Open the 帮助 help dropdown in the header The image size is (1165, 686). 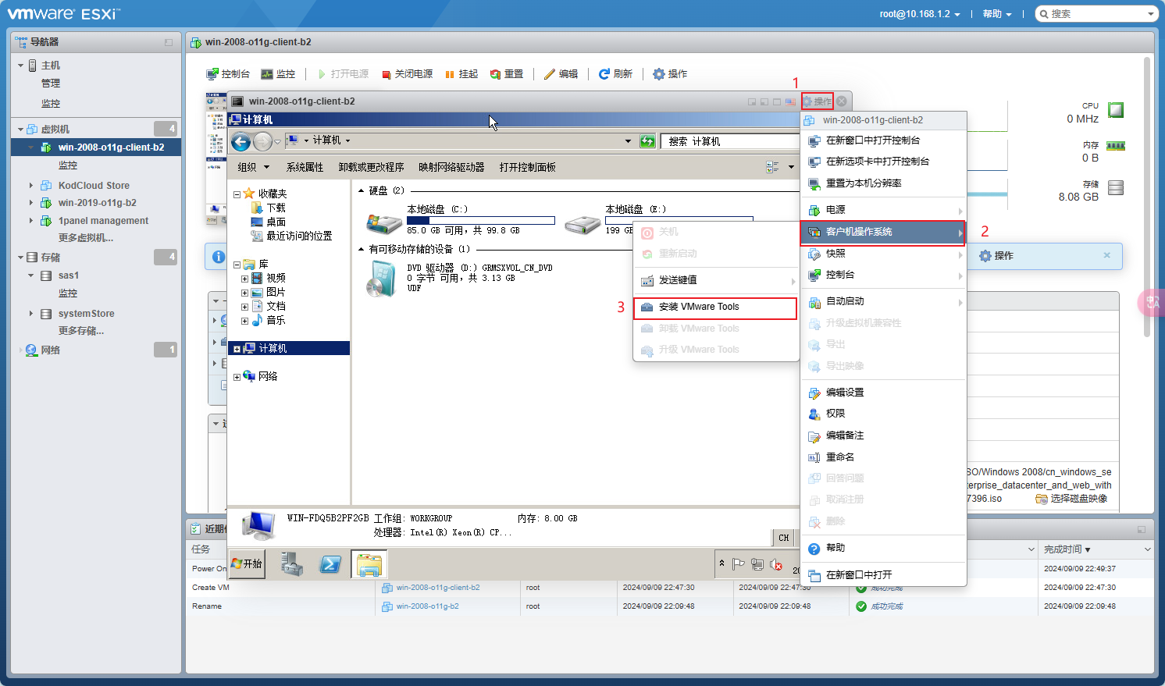(x=997, y=14)
